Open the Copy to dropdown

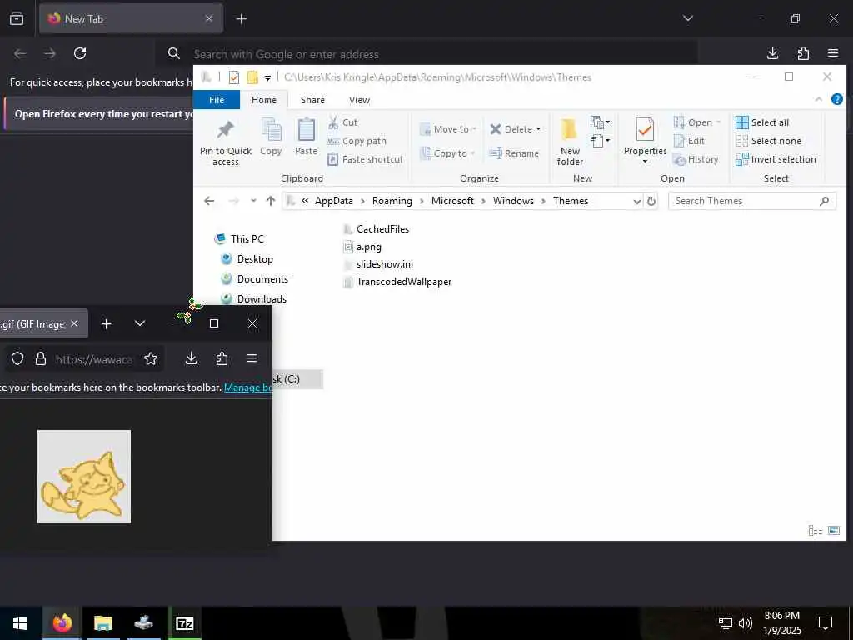point(447,153)
